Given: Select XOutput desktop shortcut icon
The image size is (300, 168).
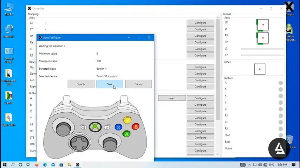Looking at the screenshot, I should [x=289, y=9].
